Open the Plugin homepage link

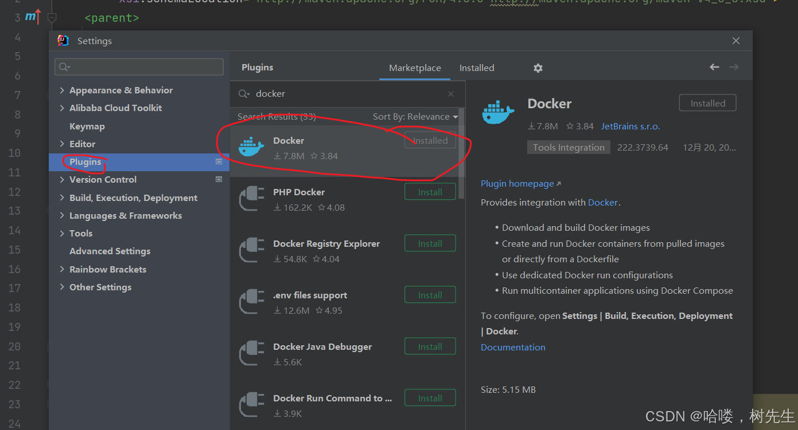pyautogui.click(x=521, y=184)
